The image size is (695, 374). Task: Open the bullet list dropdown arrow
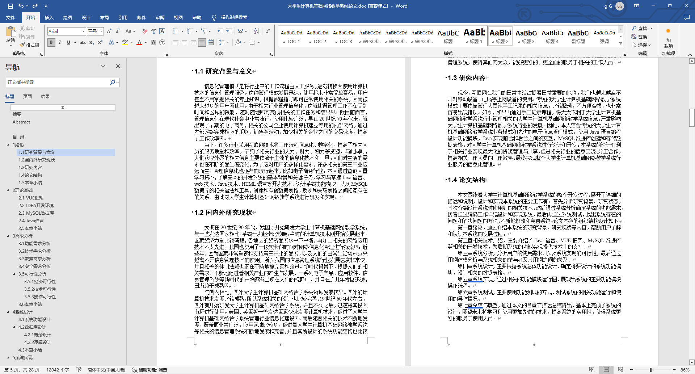click(x=182, y=31)
